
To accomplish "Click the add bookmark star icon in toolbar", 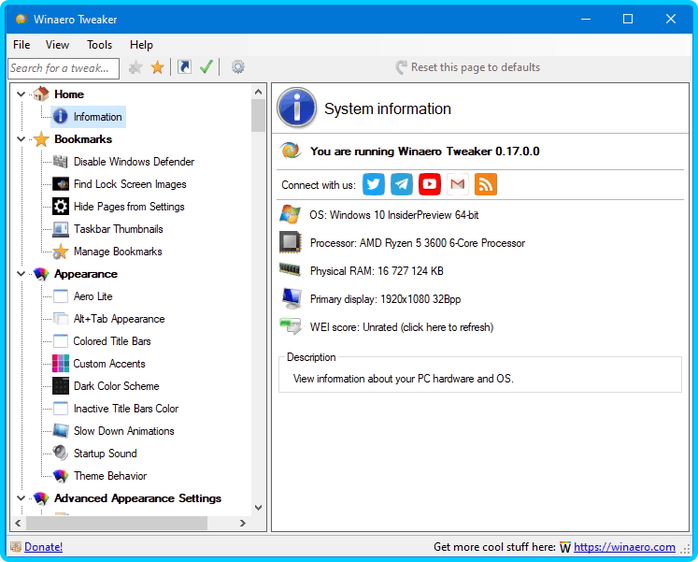I will 136,67.
